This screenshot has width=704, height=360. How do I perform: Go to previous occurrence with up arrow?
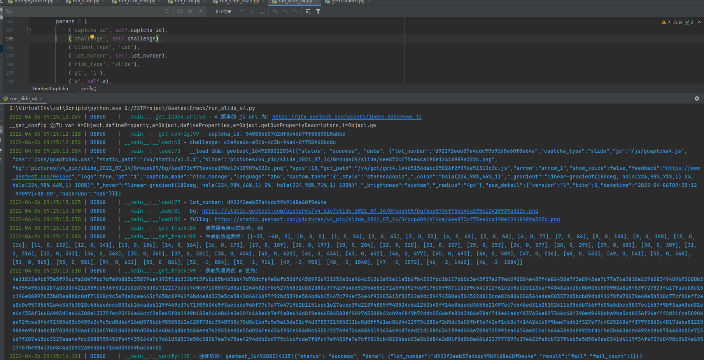click(x=242, y=11)
